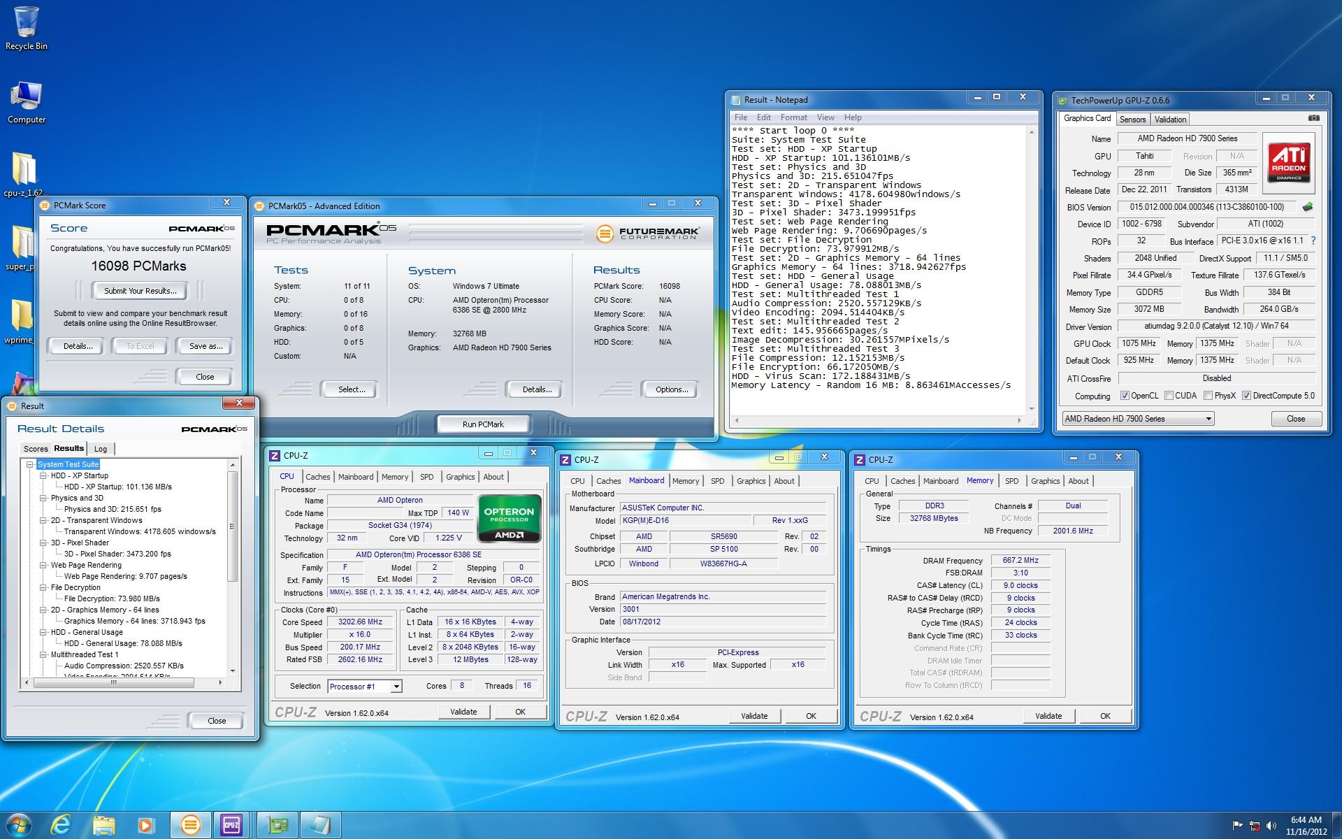This screenshot has width=1342, height=839.
Task: Click the Opteron processor logo in CPU-Z
Action: click(x=509, y=518)
